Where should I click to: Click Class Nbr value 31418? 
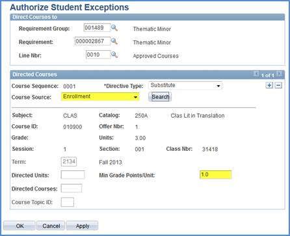pyautogui.click(x=210, y=149)
